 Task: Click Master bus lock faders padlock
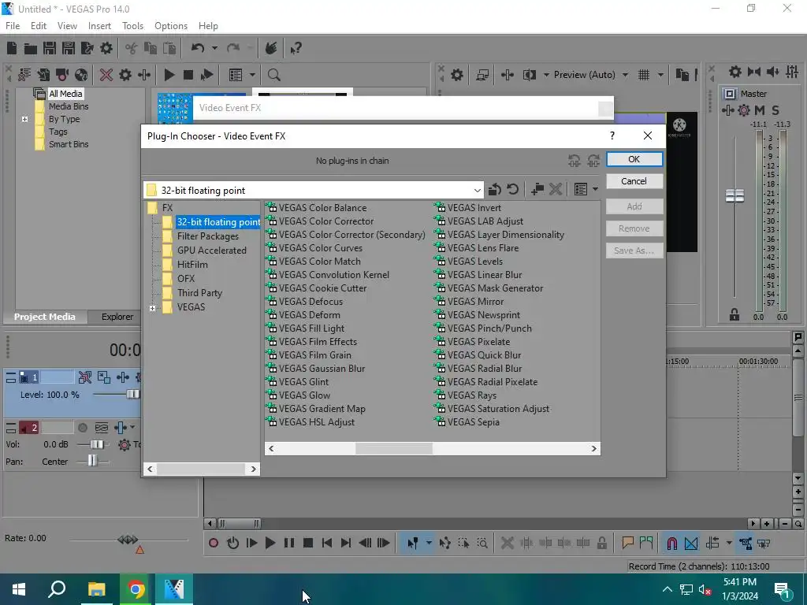pos(734,315)
